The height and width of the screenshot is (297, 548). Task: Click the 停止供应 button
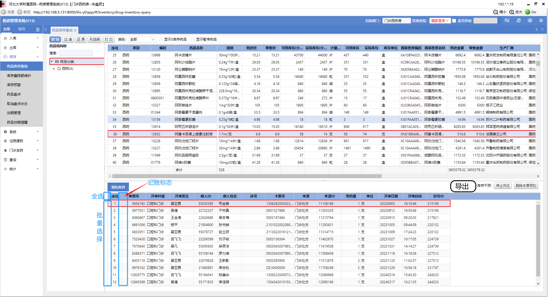click(503, 186)
